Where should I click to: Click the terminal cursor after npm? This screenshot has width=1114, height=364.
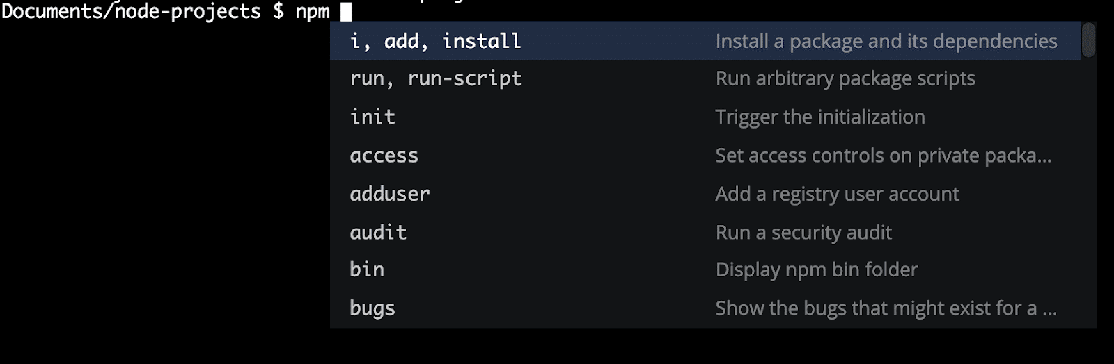(x=346, y=11)
